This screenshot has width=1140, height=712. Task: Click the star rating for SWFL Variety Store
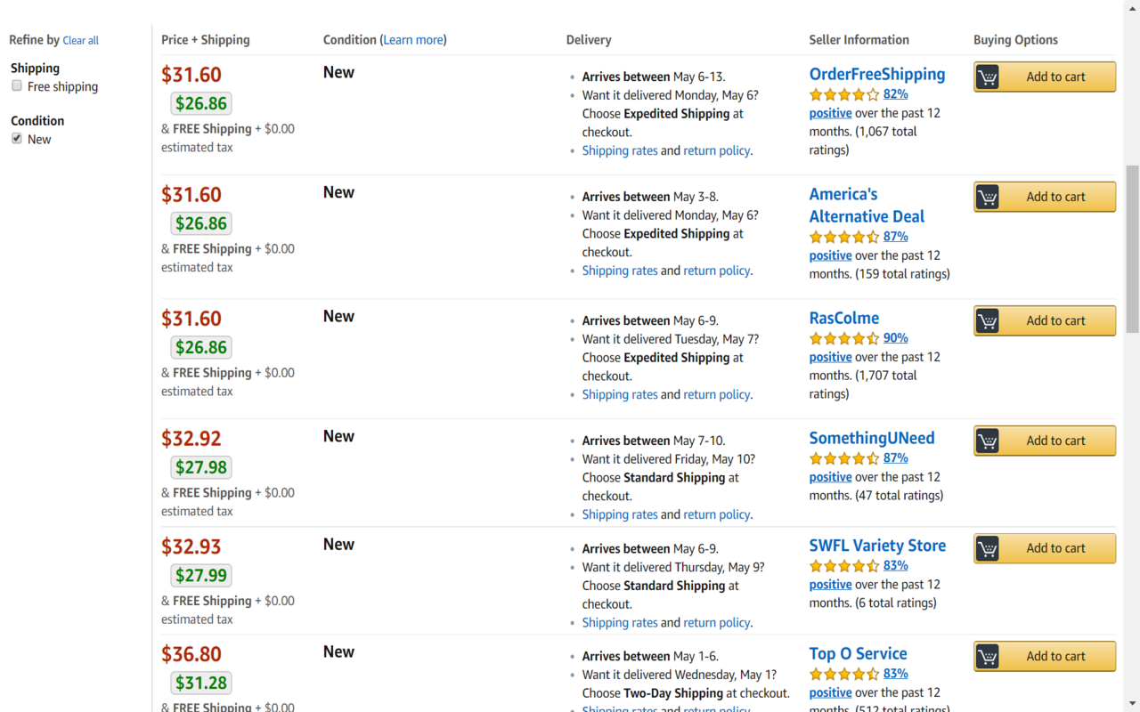pyautogui.click(x=843, y=565)
